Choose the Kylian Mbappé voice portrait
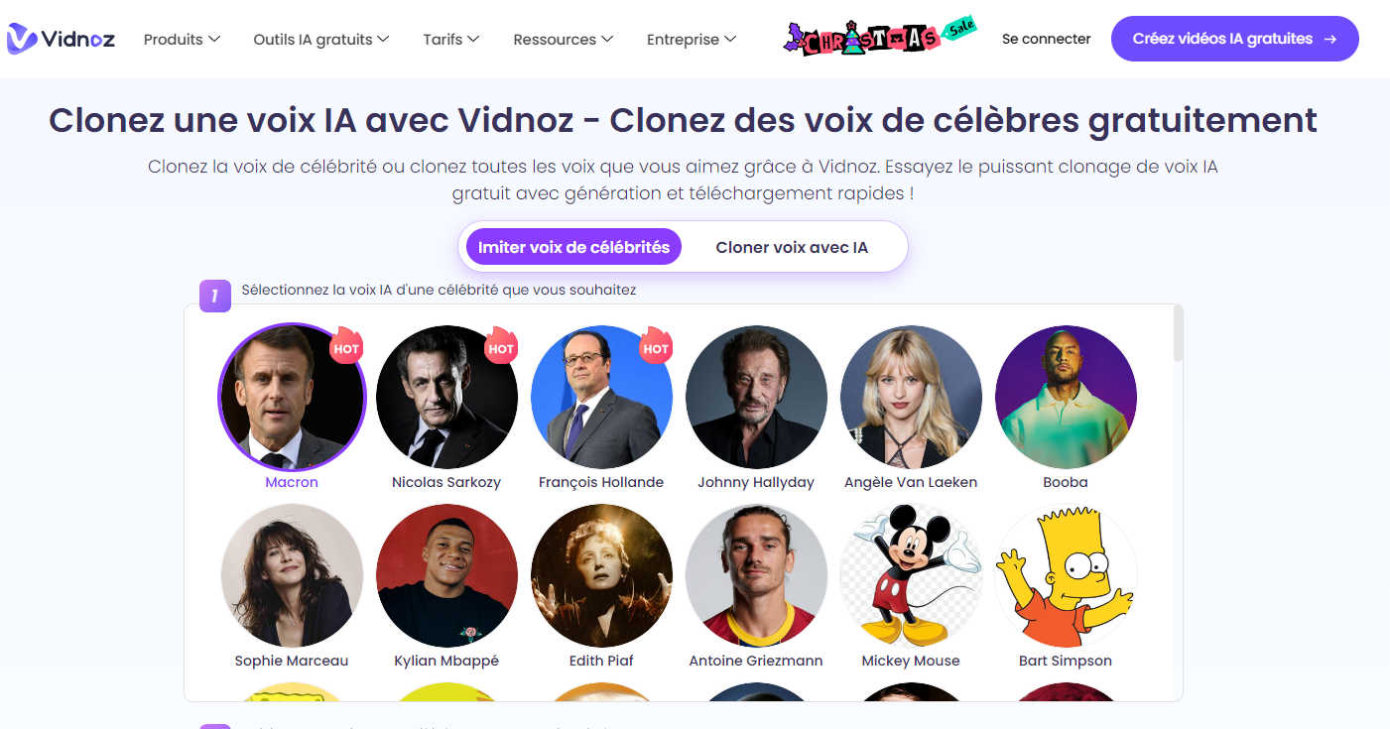 click(x=446, y=576)
